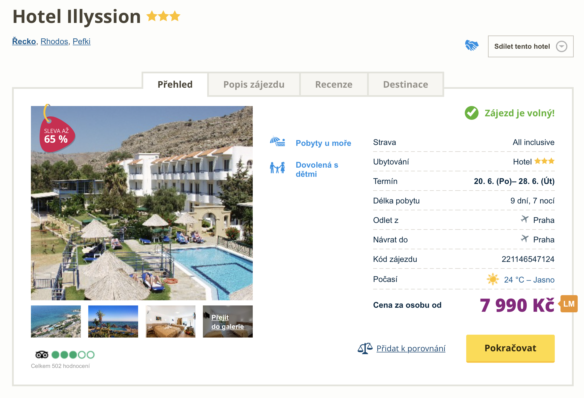The image size is (584, 398).
Task: Click the comparison scales icon
Action: pos(365,348)
